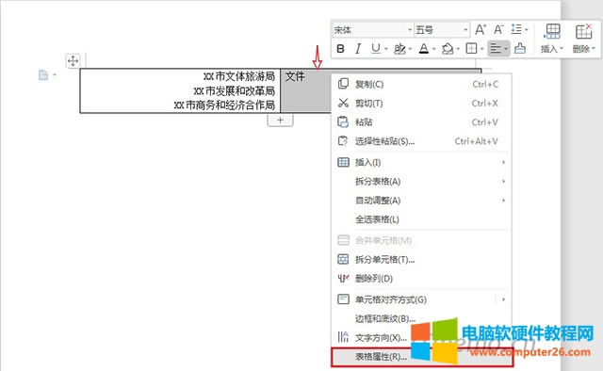Open the font name dropdown 宋体
The height and width of the screenshot is (371, 603).
373,29
